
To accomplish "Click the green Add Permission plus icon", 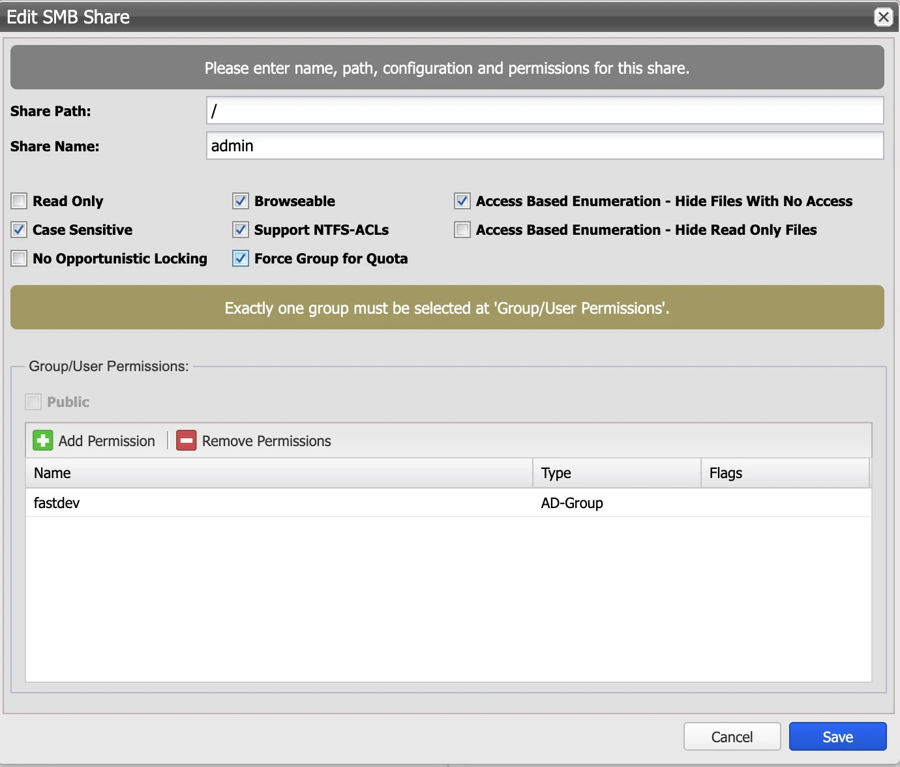I will point(43,441).
